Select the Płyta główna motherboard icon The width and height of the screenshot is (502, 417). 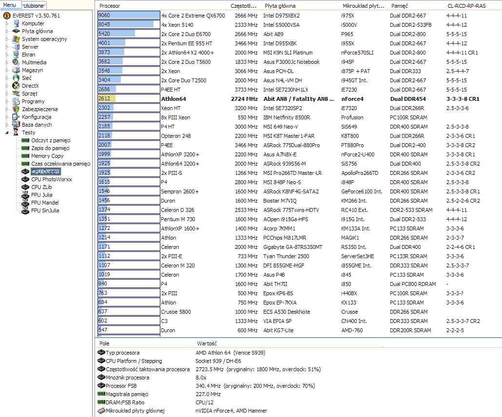click(17, 31)
